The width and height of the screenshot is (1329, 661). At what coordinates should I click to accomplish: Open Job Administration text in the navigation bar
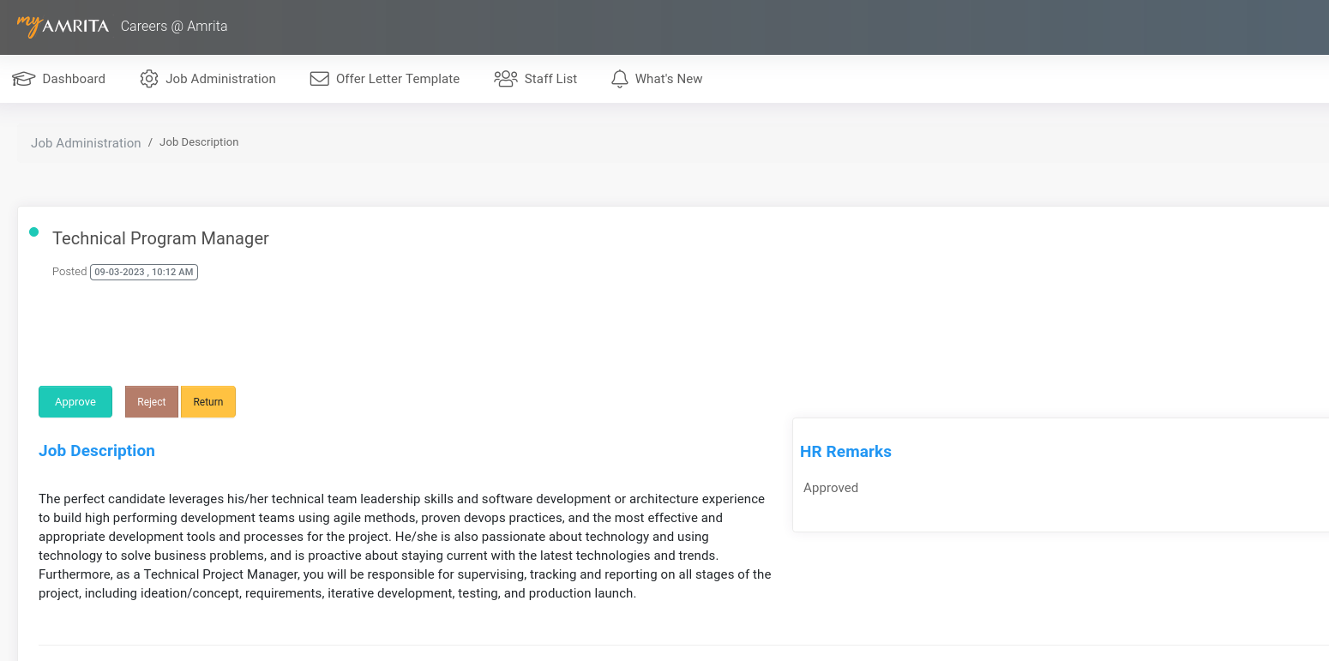[220, 79]
